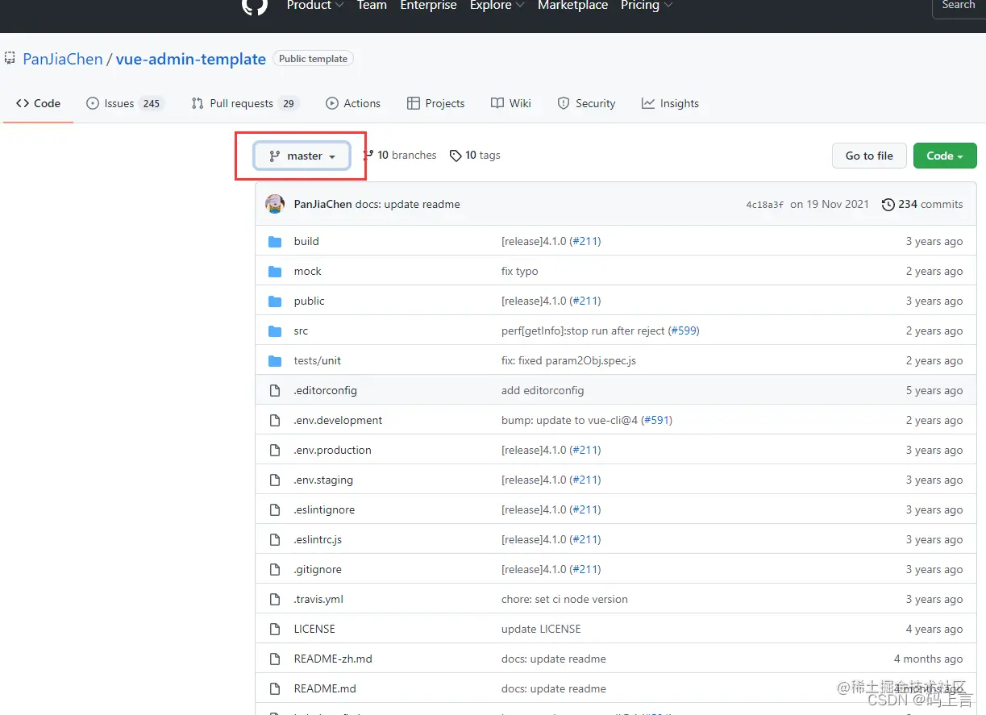986x715 pixels.
Task: Click the PanJiaChen avatar in commit bar
Action: click(275, 204)
